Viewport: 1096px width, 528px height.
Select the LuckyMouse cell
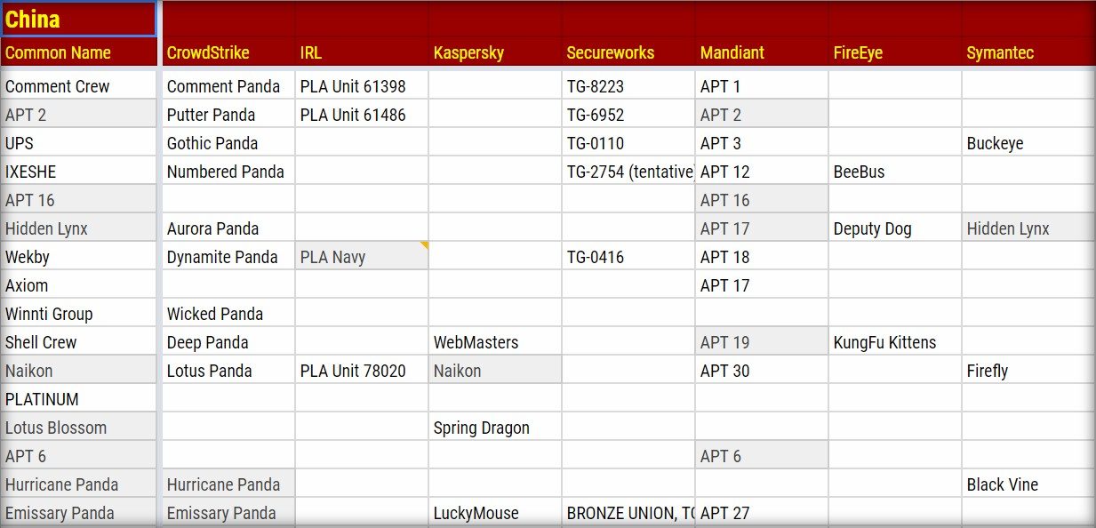pyautogui.click(x=494, y=514)
